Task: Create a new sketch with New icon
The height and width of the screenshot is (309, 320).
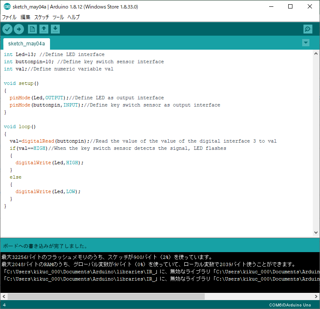Action: pyautogui.click(x=32, y=29)
